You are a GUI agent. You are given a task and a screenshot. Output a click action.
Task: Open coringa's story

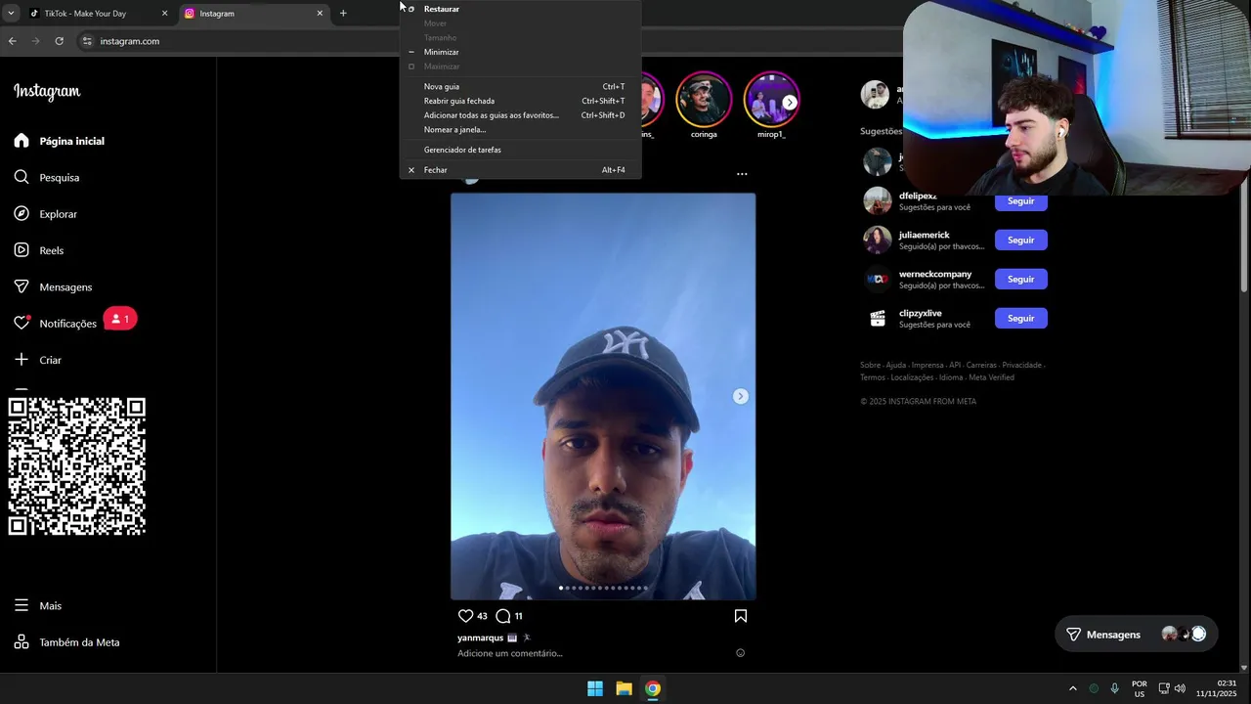tap(704, 100)
